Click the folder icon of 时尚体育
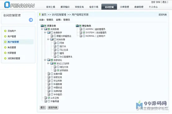The image size is (172, 114). click(x=52, y=39)
